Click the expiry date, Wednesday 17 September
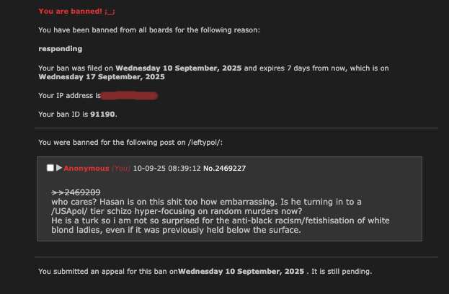 coord(102,76)
